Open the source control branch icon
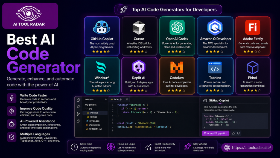Screen dimensions: 280x158 coord(78,114)
